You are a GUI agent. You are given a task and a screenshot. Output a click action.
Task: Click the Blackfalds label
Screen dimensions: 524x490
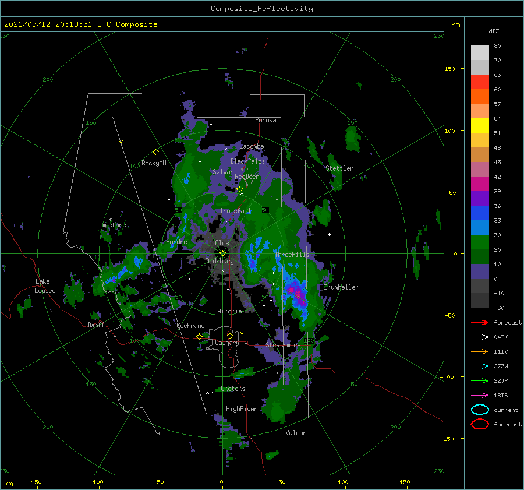point(247,161)
